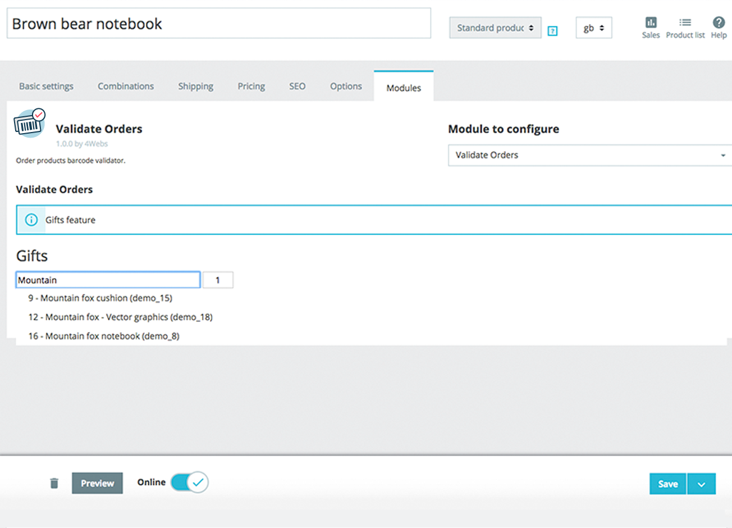This screenshot has width=732, height=528.
Task: Click the 1.0.0 by 4Webs version text
Action: [82, 144]
